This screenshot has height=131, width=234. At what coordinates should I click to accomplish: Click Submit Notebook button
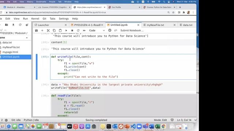pyautogui.click(x=132, y=31)
